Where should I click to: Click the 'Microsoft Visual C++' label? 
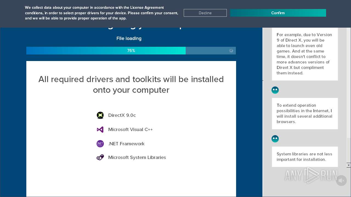pyautogui.click(x=131, y=129)
